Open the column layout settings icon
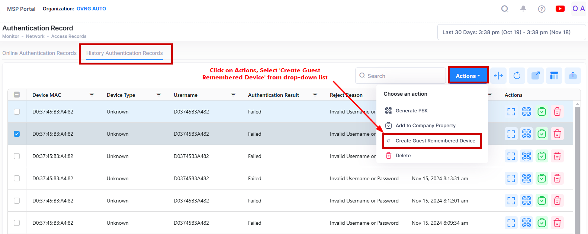The width and height of the screenshot is (588, 234). [554, 76]
